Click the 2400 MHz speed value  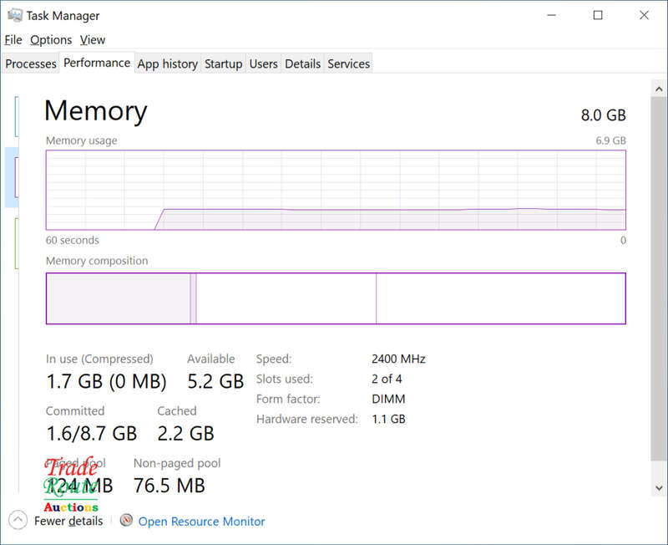[x=398, y=359]
